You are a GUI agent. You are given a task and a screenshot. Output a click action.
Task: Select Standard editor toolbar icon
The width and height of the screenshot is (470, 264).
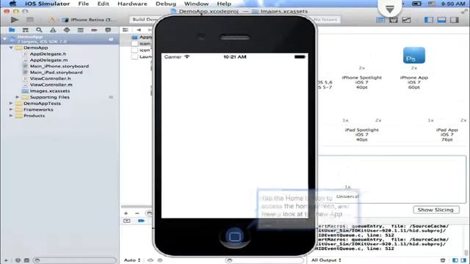tap(380, 20)
